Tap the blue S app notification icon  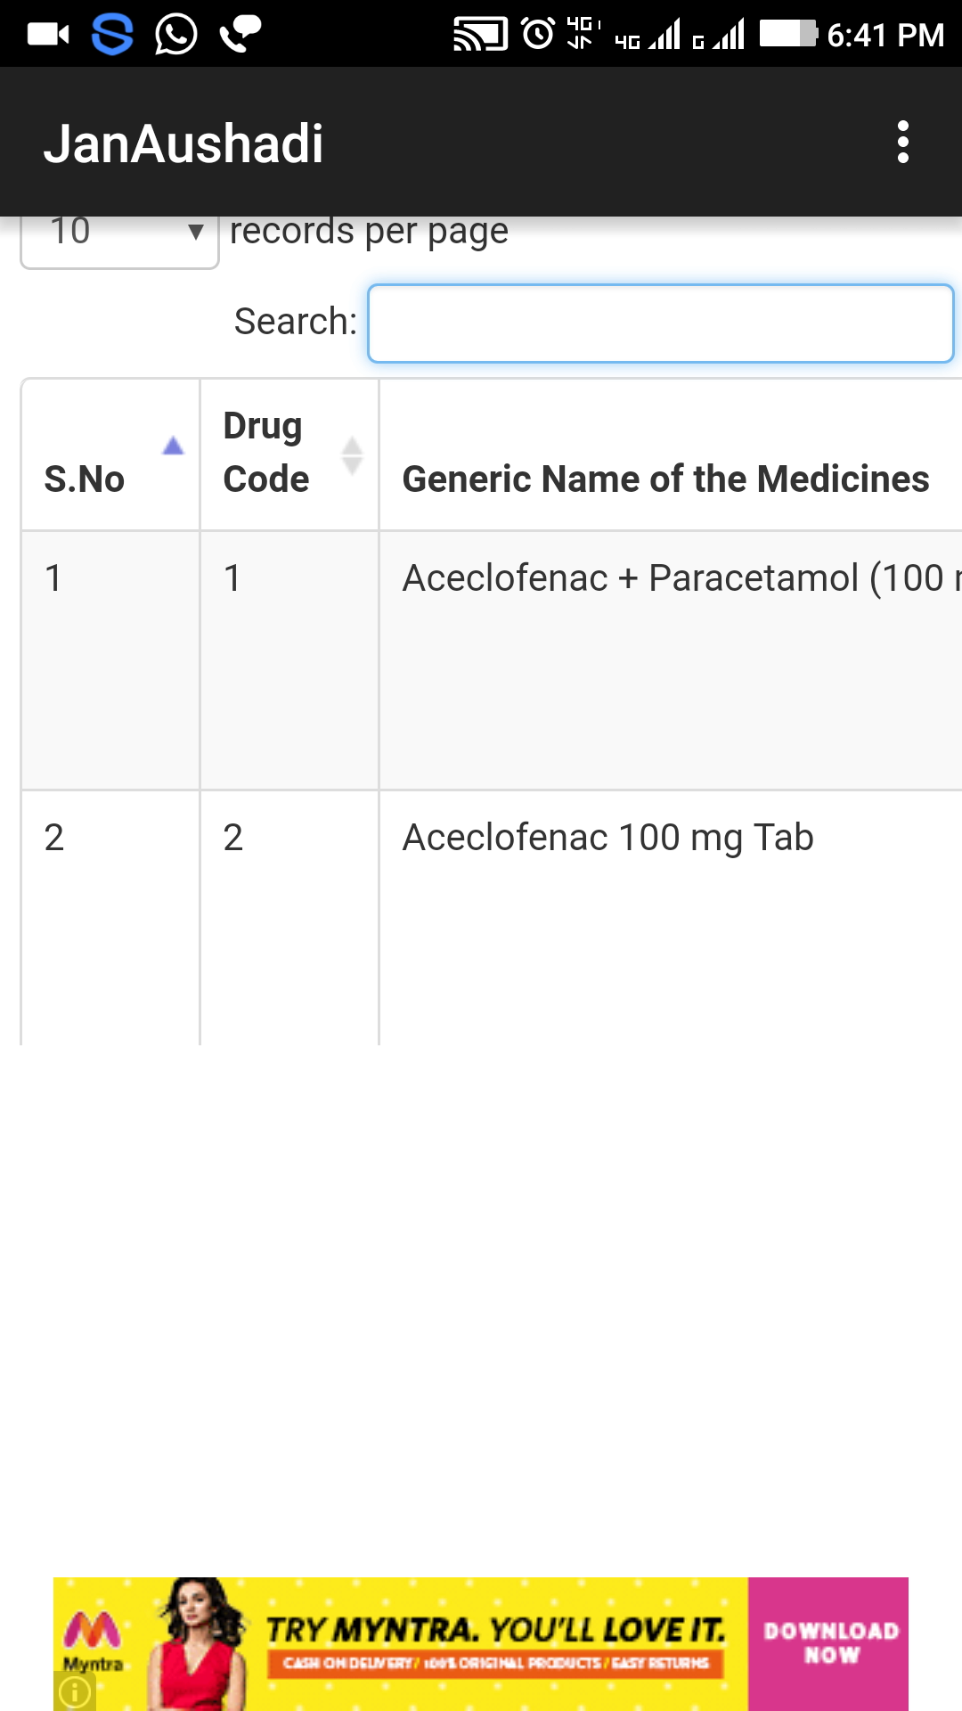click(x=113, y=34)
